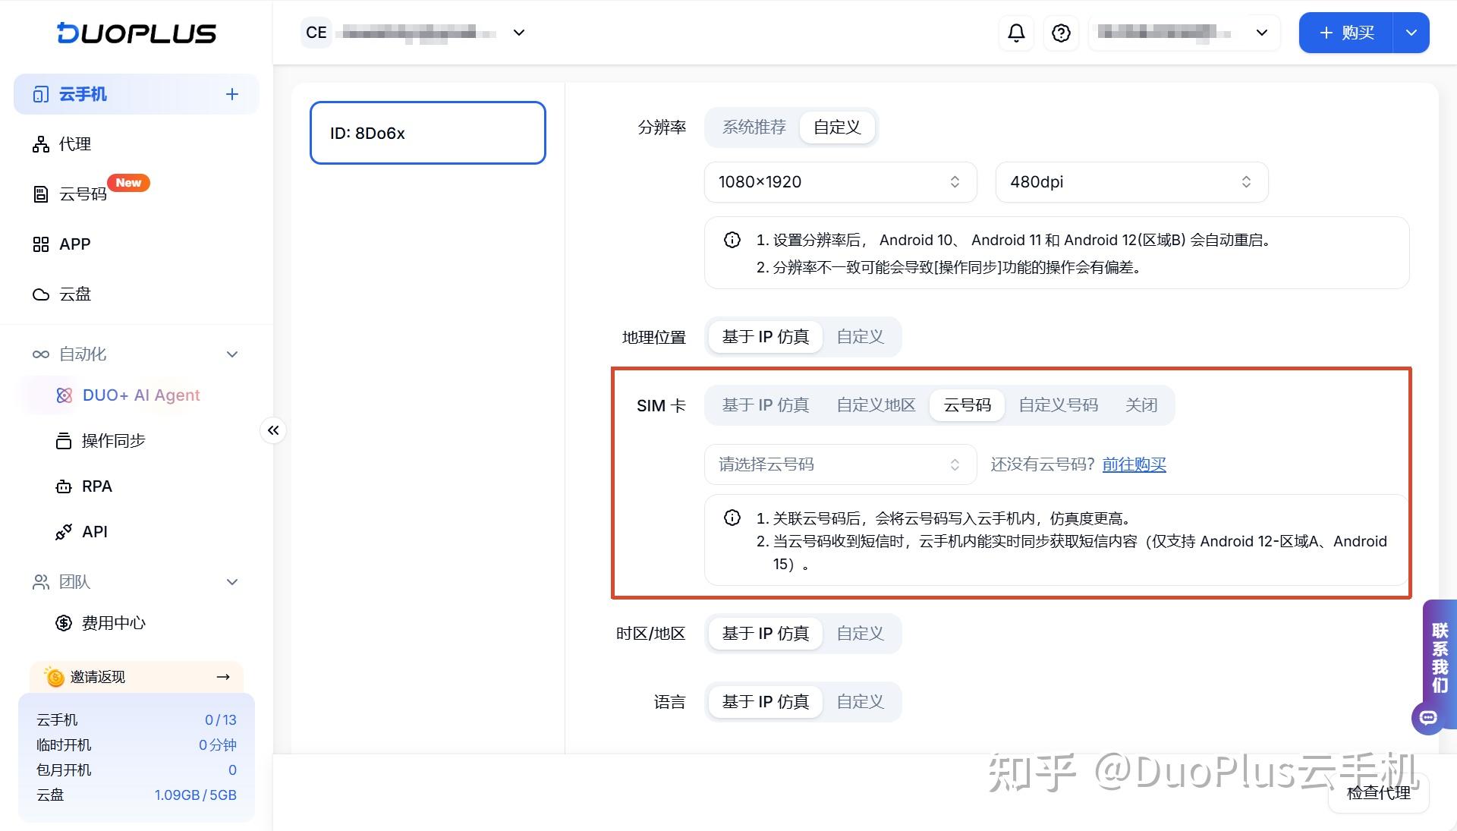The image size is (1457, 831).
Task: Click the API plug icon
Action: pos(64,532)
